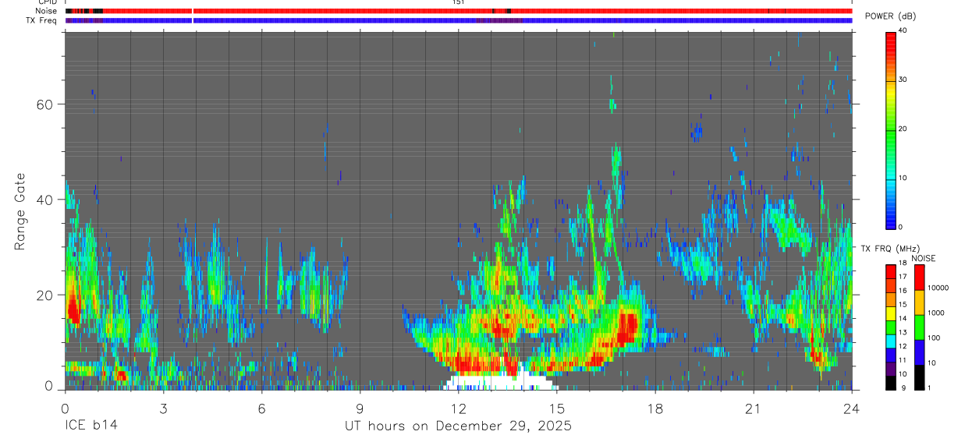
Task: Click the 12 tick on the UT hours axis
Action: (459, 408)
